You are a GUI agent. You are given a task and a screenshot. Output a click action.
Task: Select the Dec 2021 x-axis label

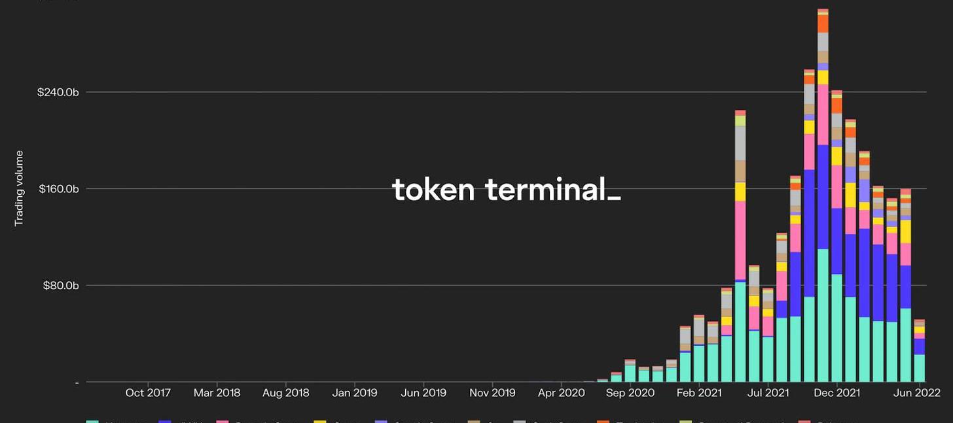pyautogui.click(x=837, y=393)
